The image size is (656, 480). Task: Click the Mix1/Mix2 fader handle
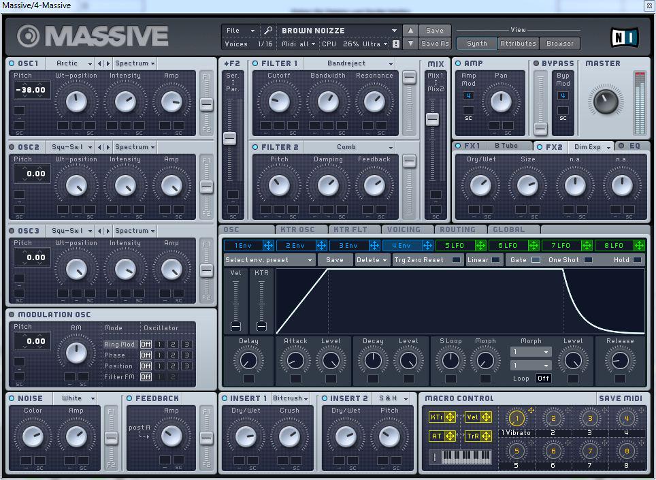432,119
